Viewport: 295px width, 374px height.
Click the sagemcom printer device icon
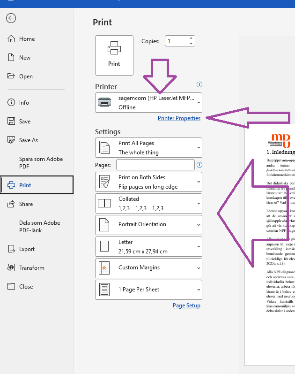pyautogui.click(x=104, y=102)
